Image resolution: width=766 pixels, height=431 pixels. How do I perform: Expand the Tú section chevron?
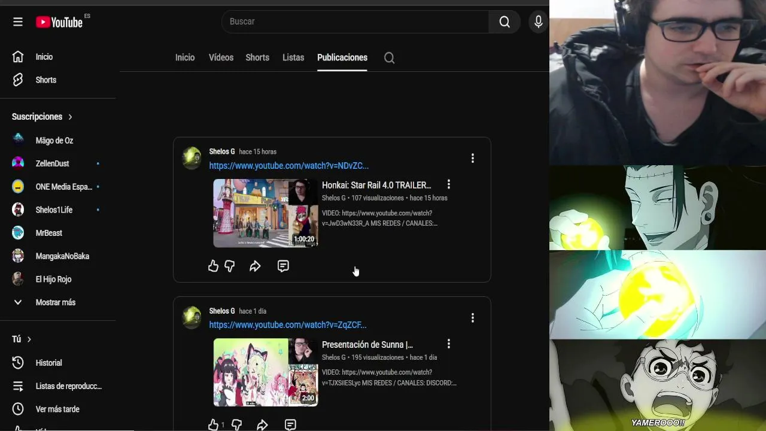(x=29, y=339)
